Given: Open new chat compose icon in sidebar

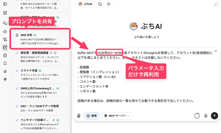Looking at the screenshot, I should (5, 13).
